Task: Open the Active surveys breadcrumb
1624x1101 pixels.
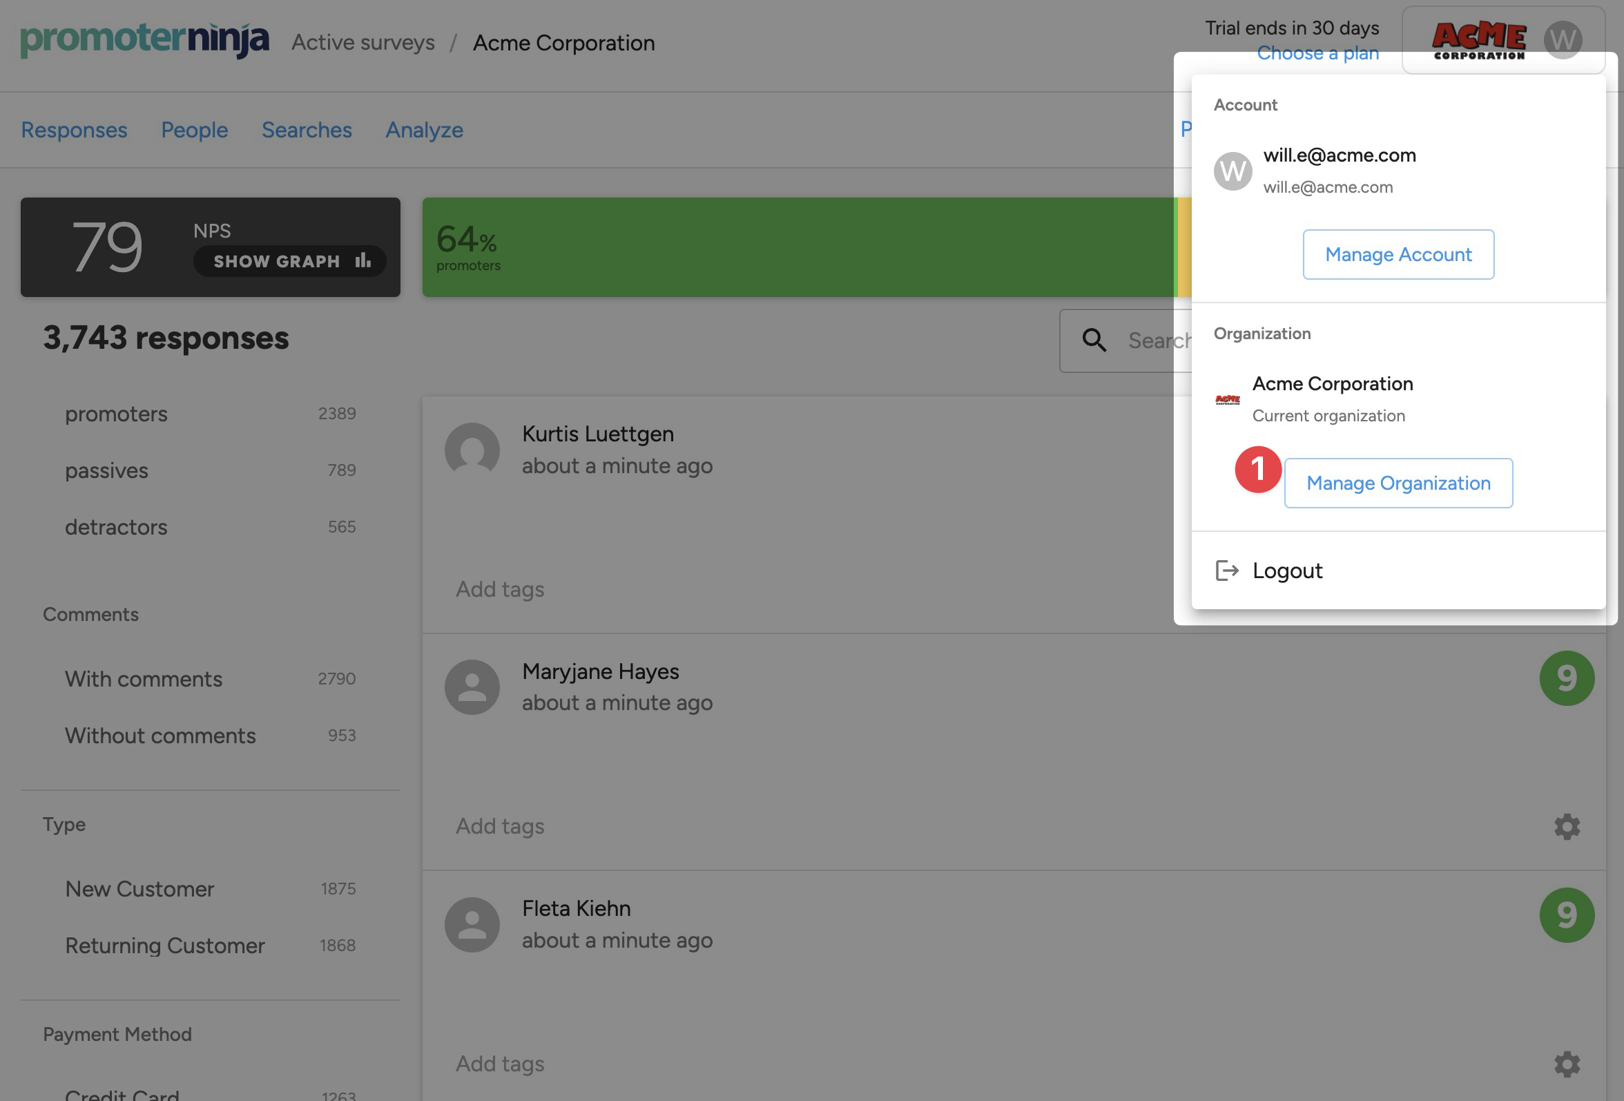Action: click(362, 43)
